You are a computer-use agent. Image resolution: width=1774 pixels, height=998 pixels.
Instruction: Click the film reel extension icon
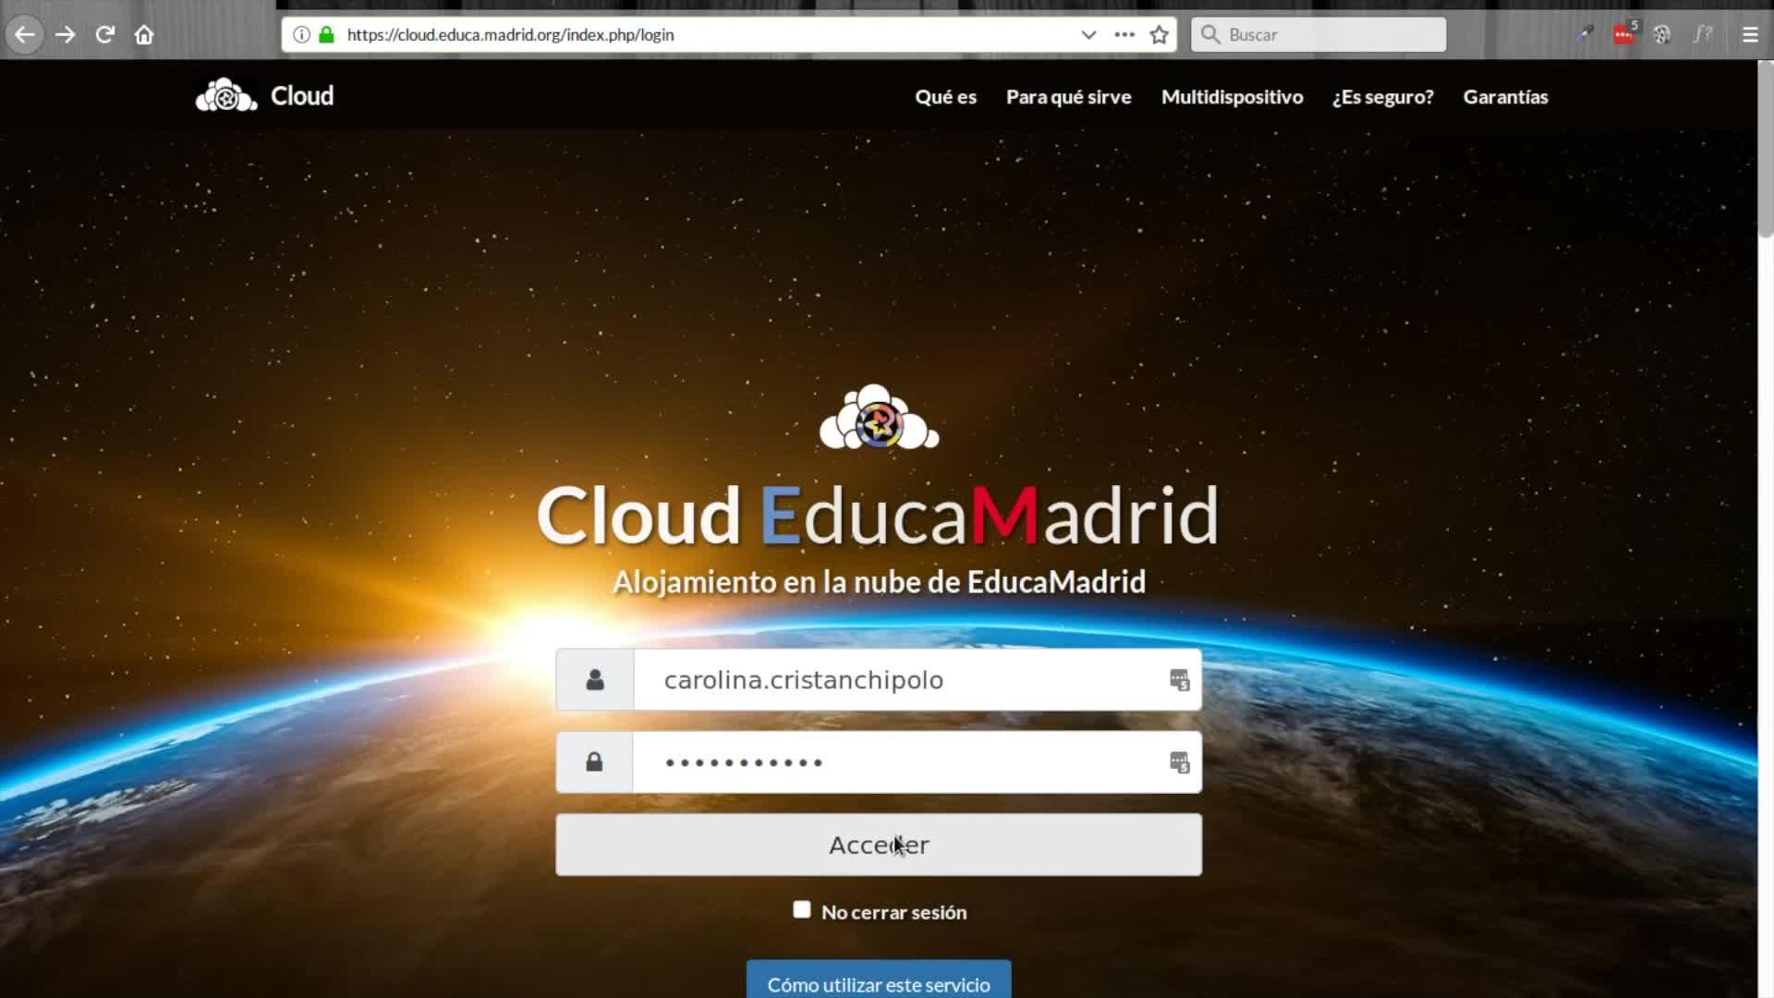[x=1662, y=35]
